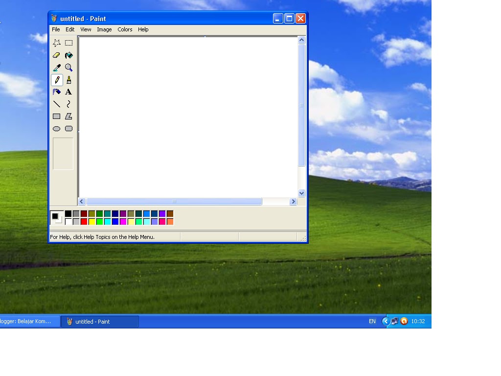Choose the Rounded Rectangle tool
The width and height of the screenshot is (501, 376).
(x=68, y=129)
